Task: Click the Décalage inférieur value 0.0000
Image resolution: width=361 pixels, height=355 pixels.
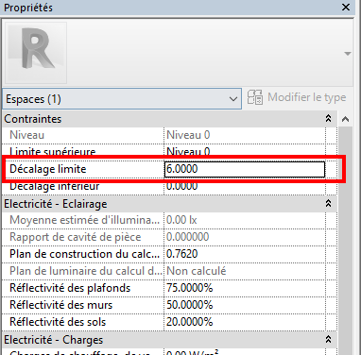Action: coord(245,186)
